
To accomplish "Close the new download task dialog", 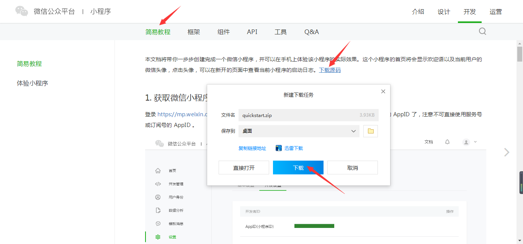I will click(x=383, y=91).
